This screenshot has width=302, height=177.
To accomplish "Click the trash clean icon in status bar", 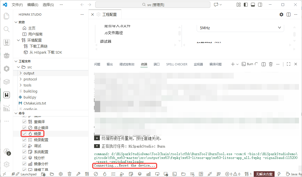I will click(69, 174).
